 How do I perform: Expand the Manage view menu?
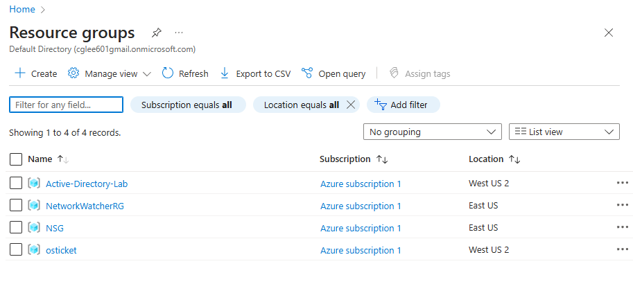click(x=111, y=73)
